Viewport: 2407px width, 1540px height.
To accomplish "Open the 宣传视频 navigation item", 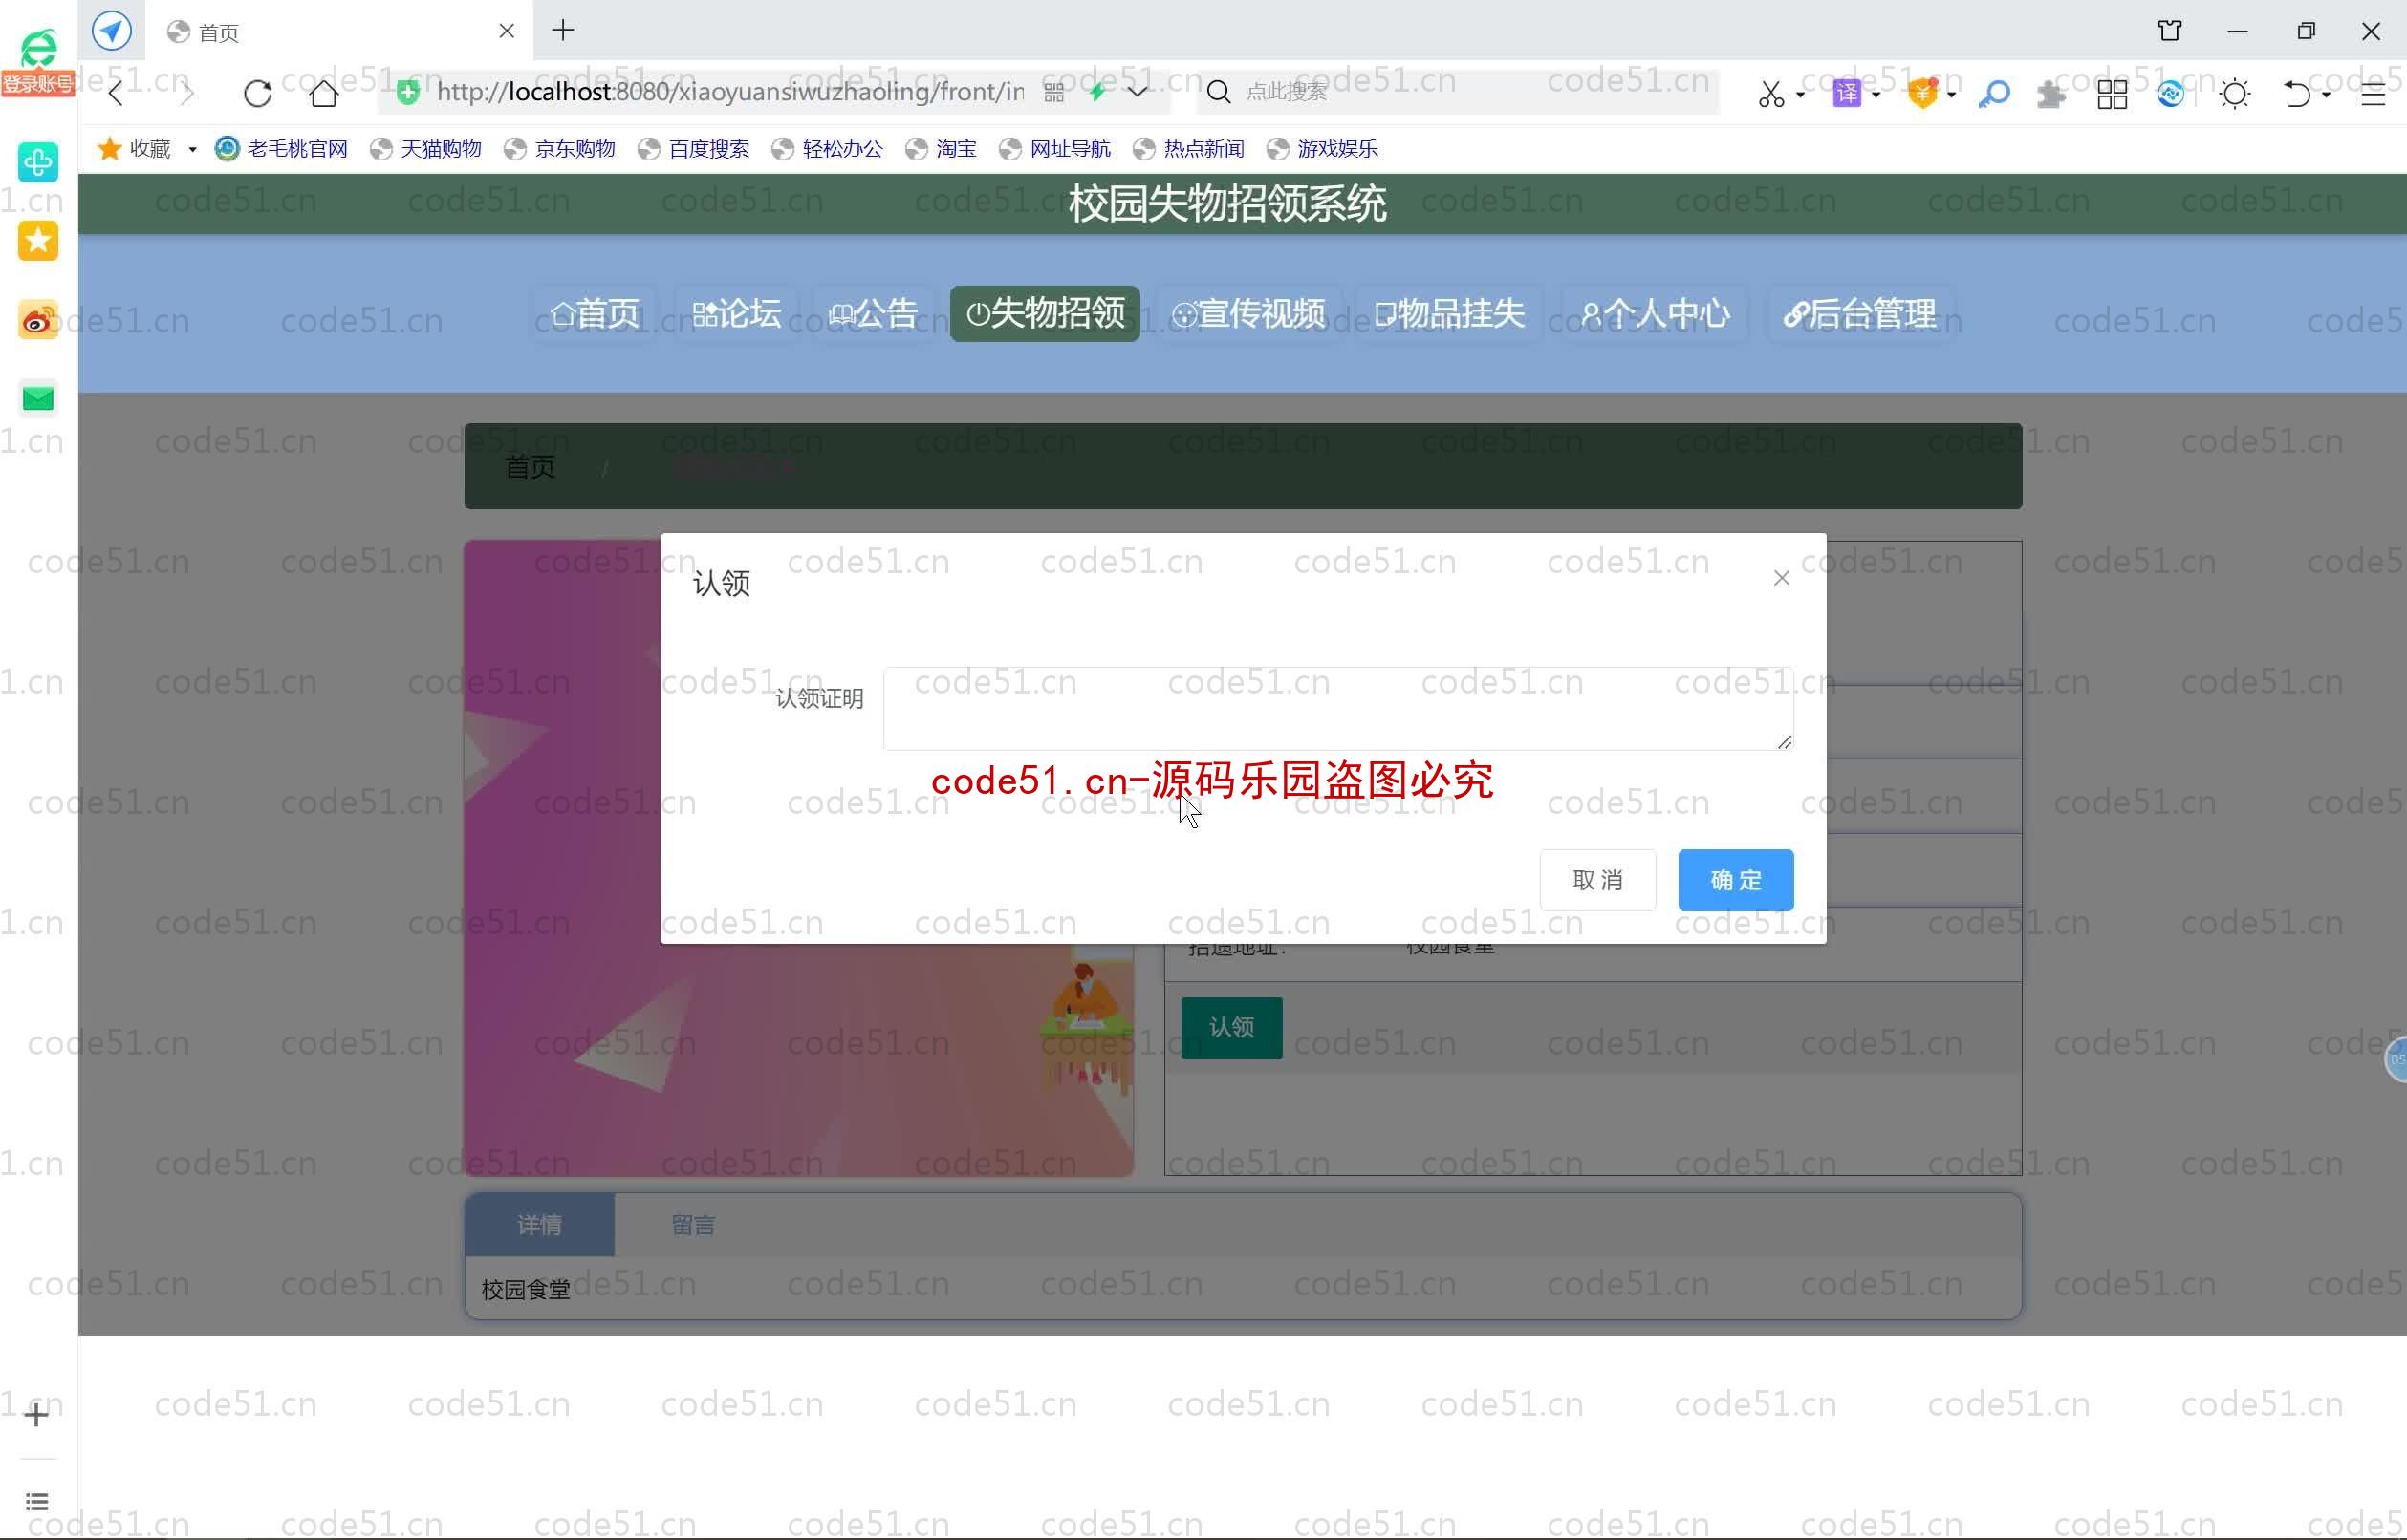I will pyautogui.click(x=1249, y=314).
